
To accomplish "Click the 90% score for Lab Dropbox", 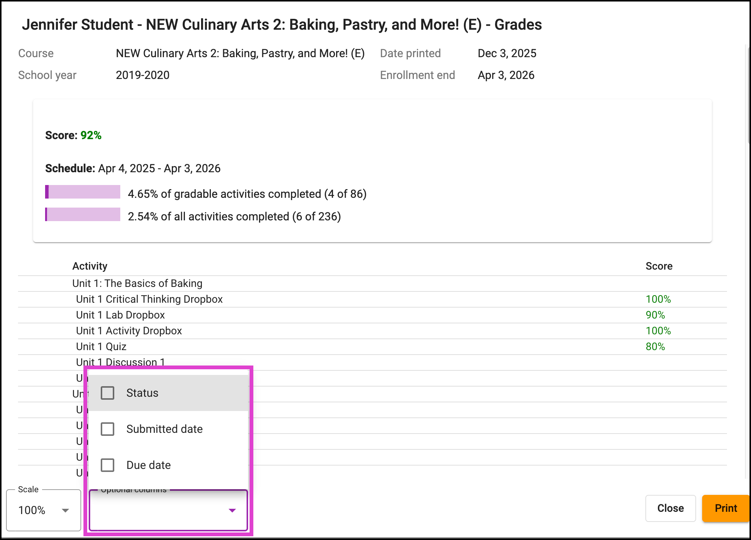I will [655, 315].
